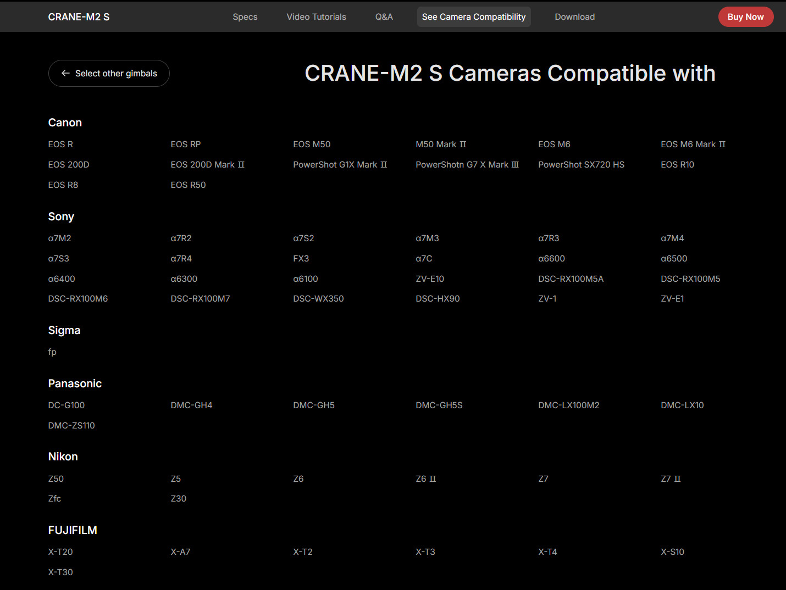Click Sony α7S2 entry
Image resolution: width=786 pixels, height=590 pixels.
point(304,238)
